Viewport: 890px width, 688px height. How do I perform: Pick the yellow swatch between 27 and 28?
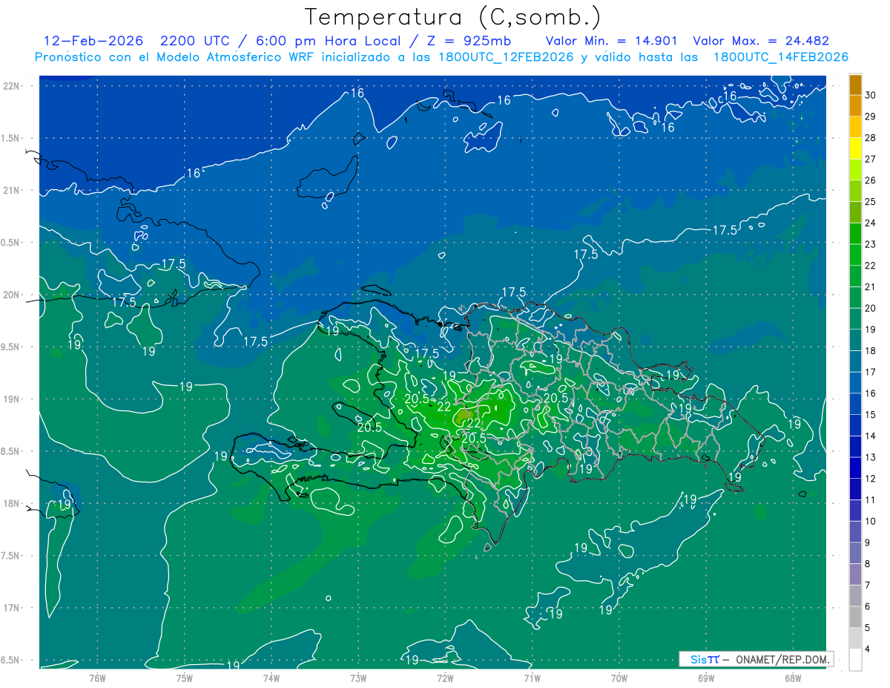(855, 148)
